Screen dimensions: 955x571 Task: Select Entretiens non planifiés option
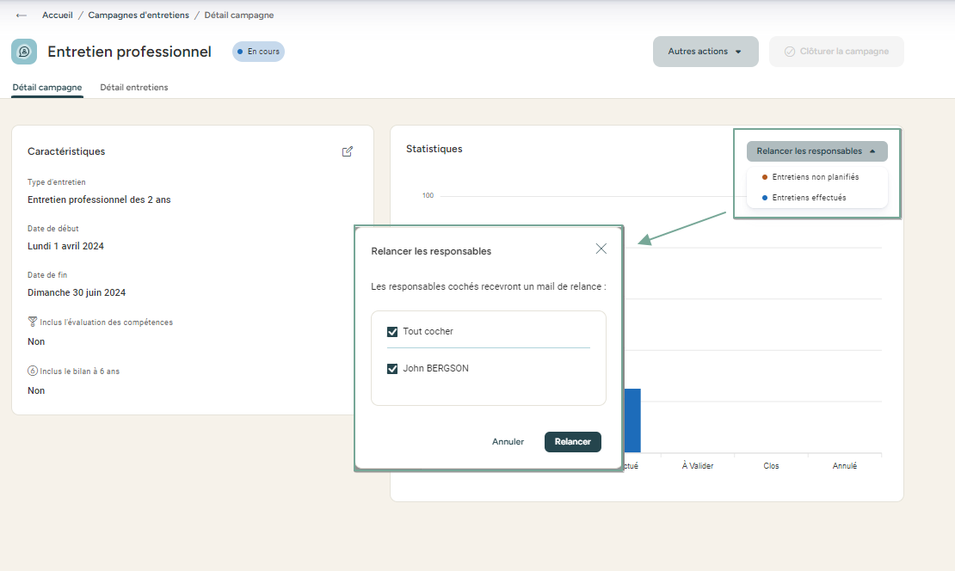point(815,177)
